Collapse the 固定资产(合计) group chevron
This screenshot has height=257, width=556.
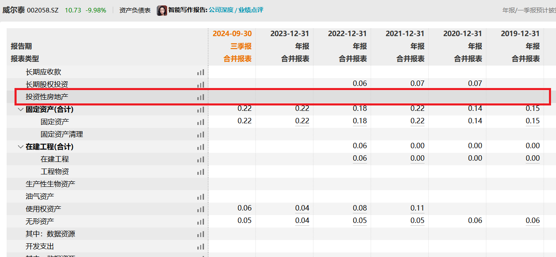coord(21,110)
